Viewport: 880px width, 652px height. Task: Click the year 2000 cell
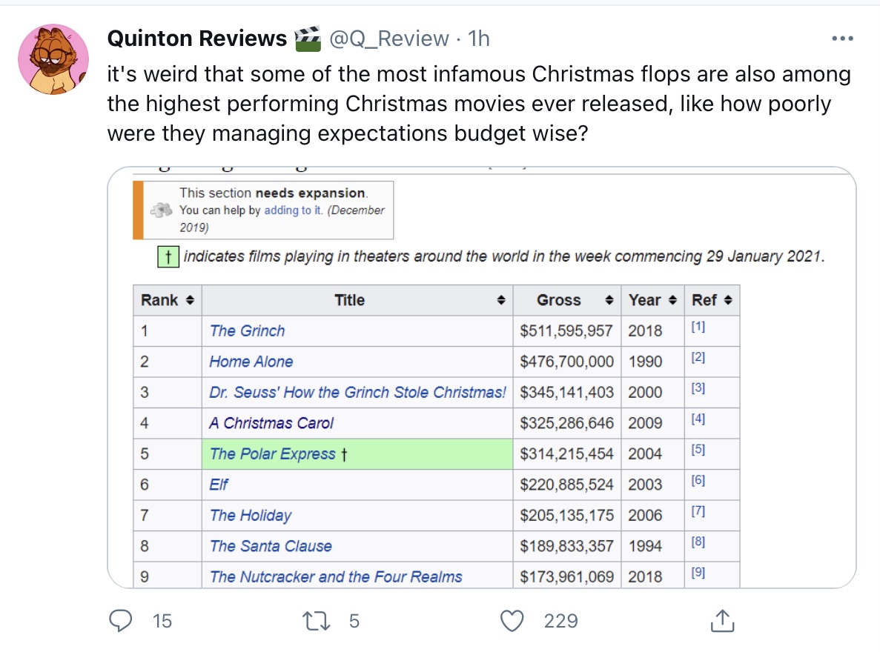(x=652, y=392)
